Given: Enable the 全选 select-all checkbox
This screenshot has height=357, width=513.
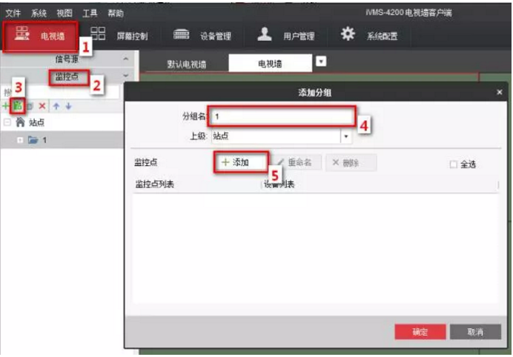Looking at the screenshot, I should 454,164.
